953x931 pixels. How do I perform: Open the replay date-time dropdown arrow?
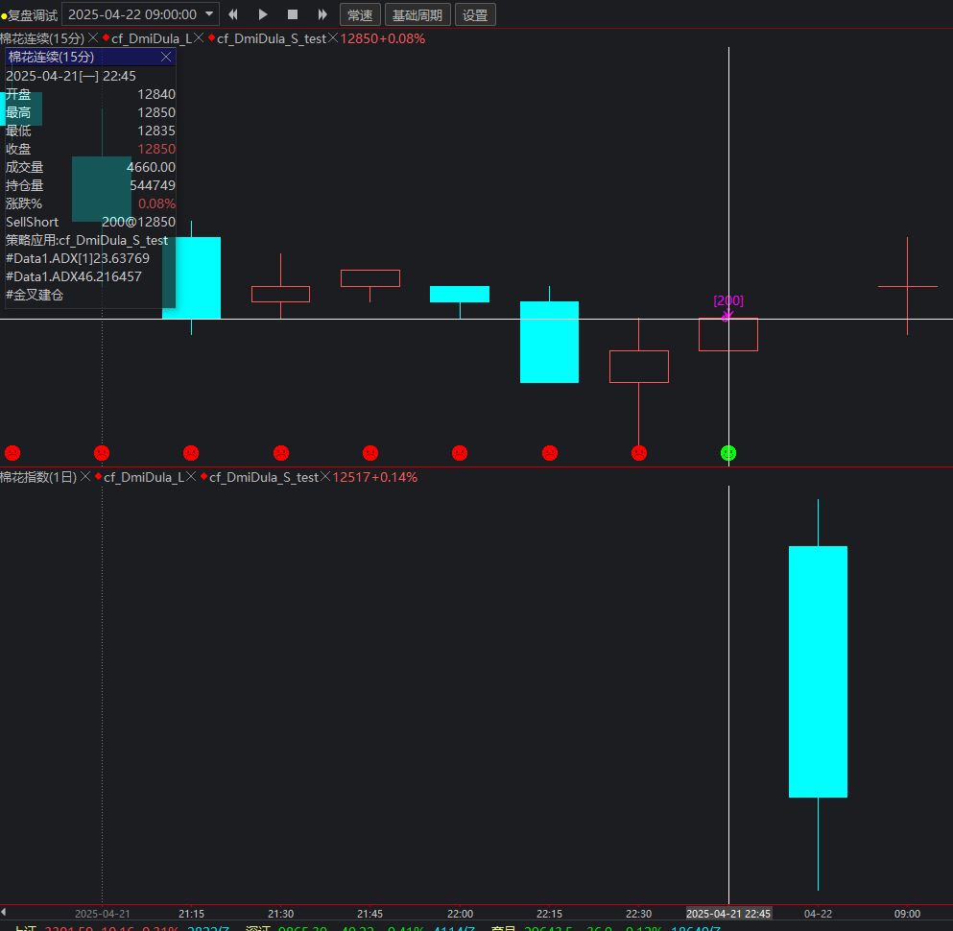point(209,14)
